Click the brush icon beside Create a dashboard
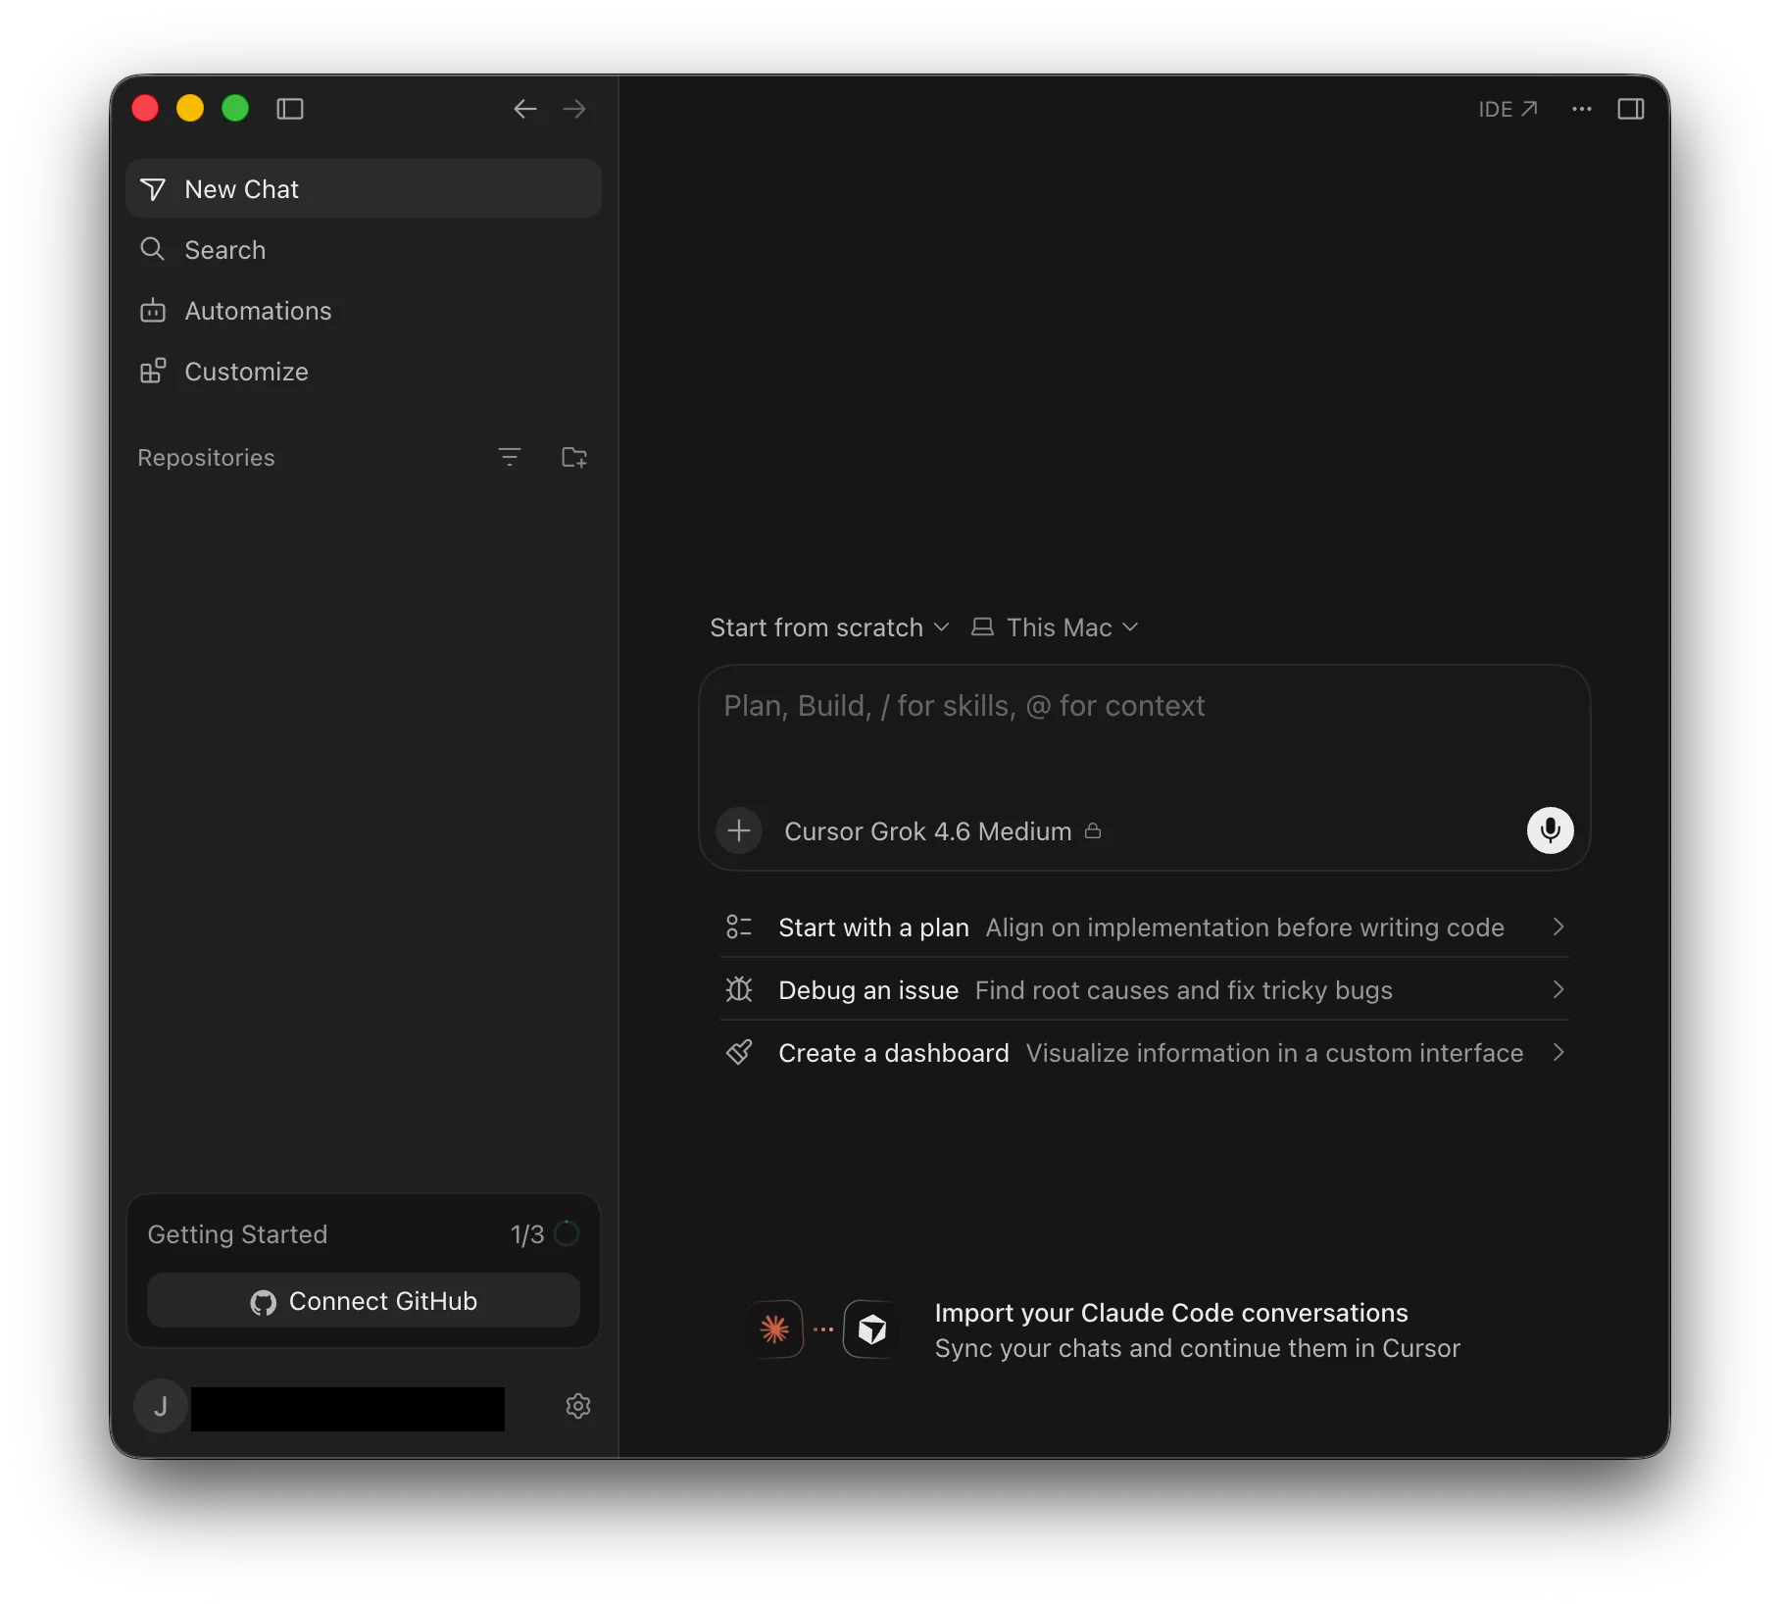The height and width of the screenshot is (1604, 1780). click(739, 1053)
